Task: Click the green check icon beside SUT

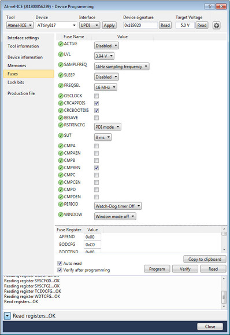Action: pos(61,136)
